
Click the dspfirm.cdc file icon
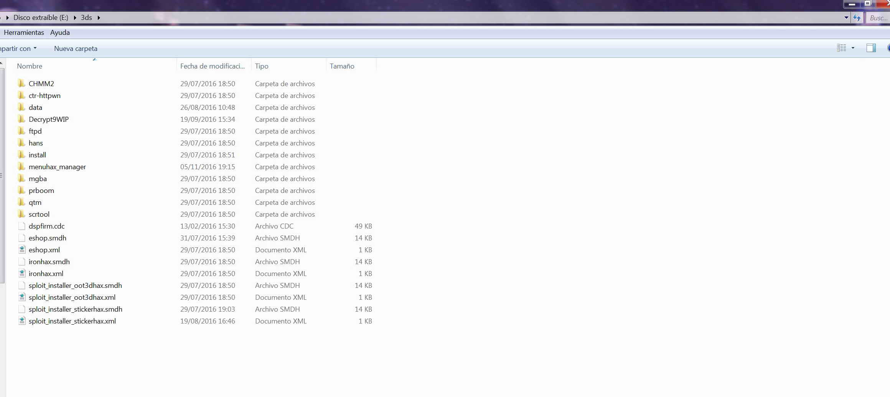click(x=22, y=226)
